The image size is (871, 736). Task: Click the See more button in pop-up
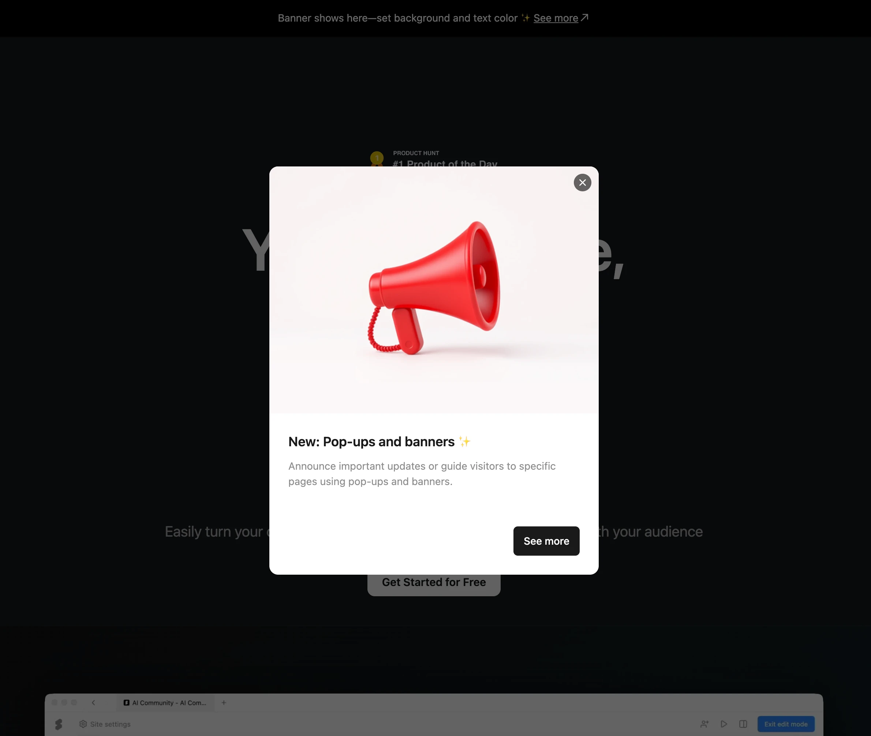click(546, 541)
